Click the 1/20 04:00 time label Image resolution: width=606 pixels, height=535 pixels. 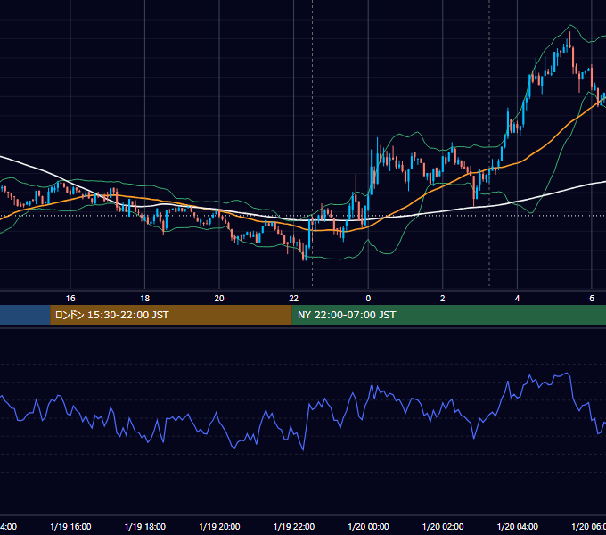[x=518, y=526]
